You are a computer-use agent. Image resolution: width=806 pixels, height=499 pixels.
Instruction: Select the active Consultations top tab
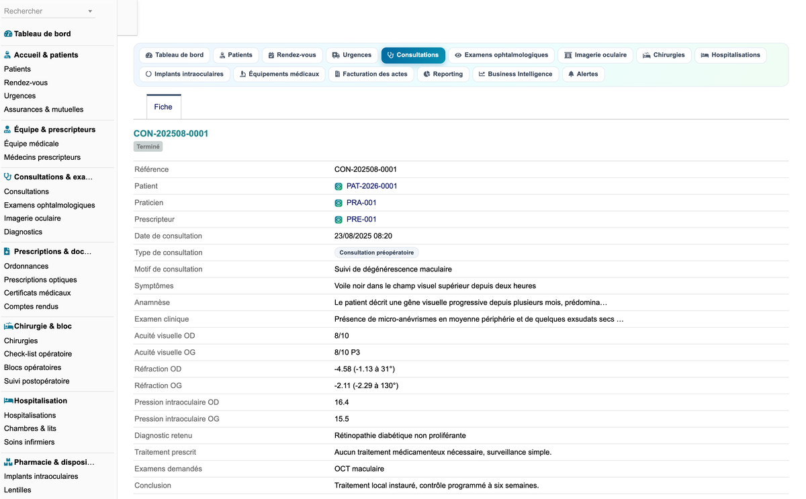(413, 55)
